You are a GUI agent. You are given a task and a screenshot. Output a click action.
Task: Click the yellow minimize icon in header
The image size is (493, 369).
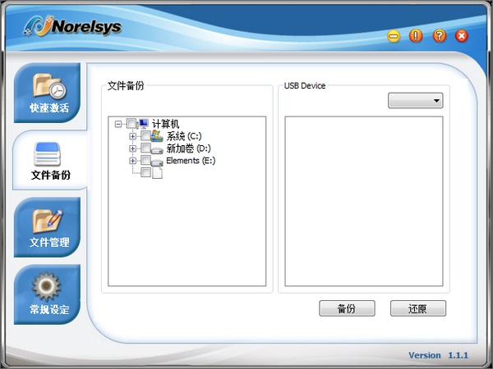(x=394, y=36)
